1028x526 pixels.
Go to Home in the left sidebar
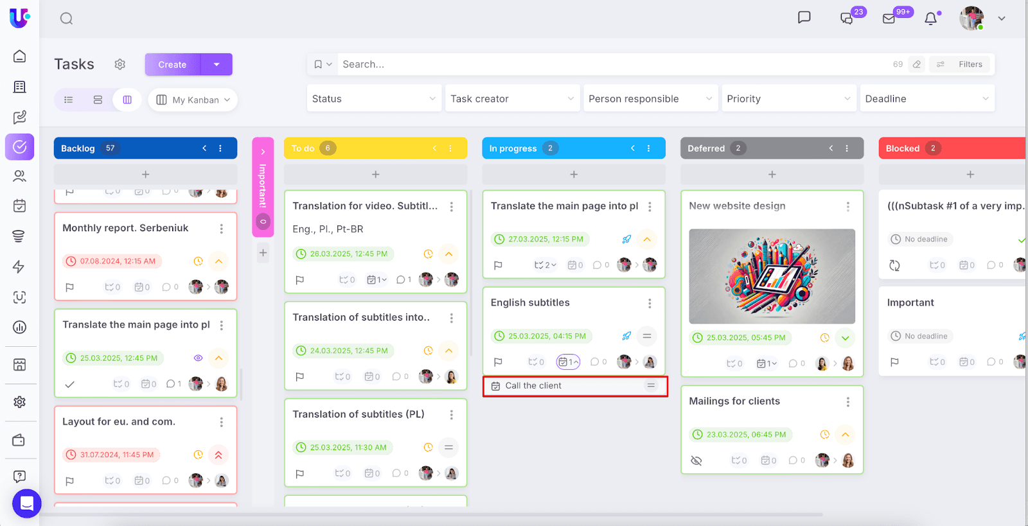click(x=20, y=57)
